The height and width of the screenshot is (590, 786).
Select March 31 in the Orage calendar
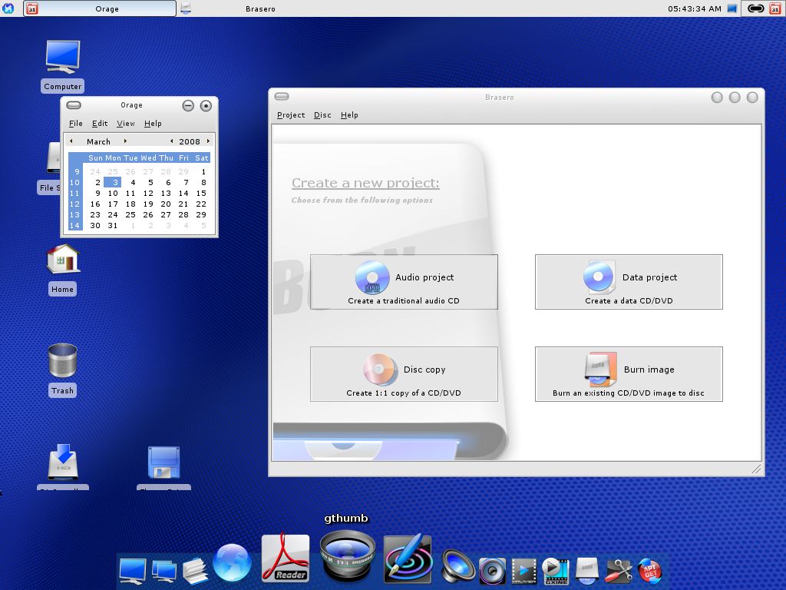pyautogui.click(x=113, y=225)
